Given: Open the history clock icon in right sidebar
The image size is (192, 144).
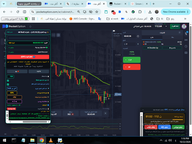Looking at the screenshot, I should click(186, 46).
